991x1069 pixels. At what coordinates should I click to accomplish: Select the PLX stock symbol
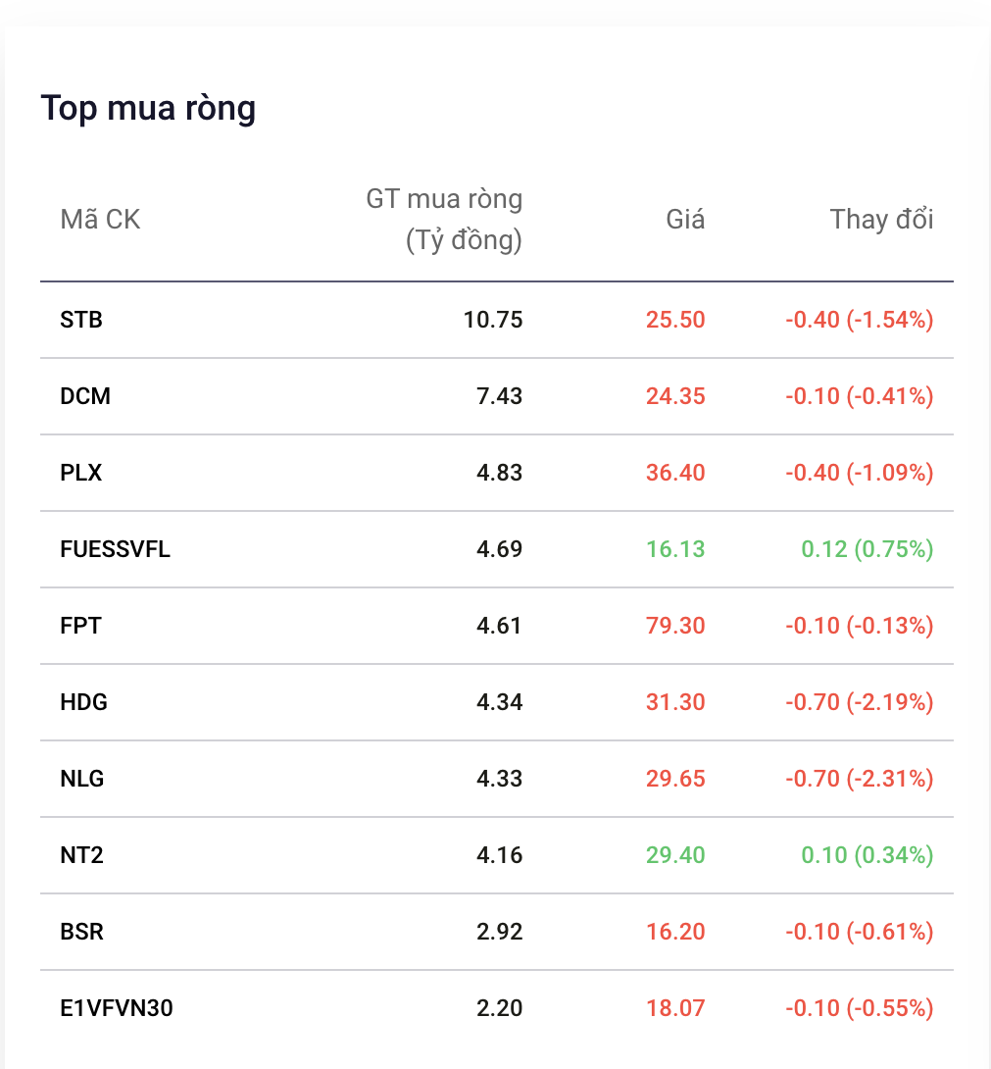click(x=81, y=473)
